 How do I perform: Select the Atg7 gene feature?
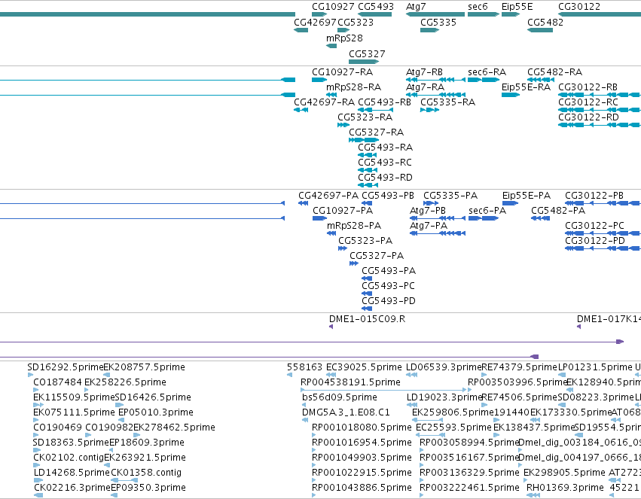435,14
